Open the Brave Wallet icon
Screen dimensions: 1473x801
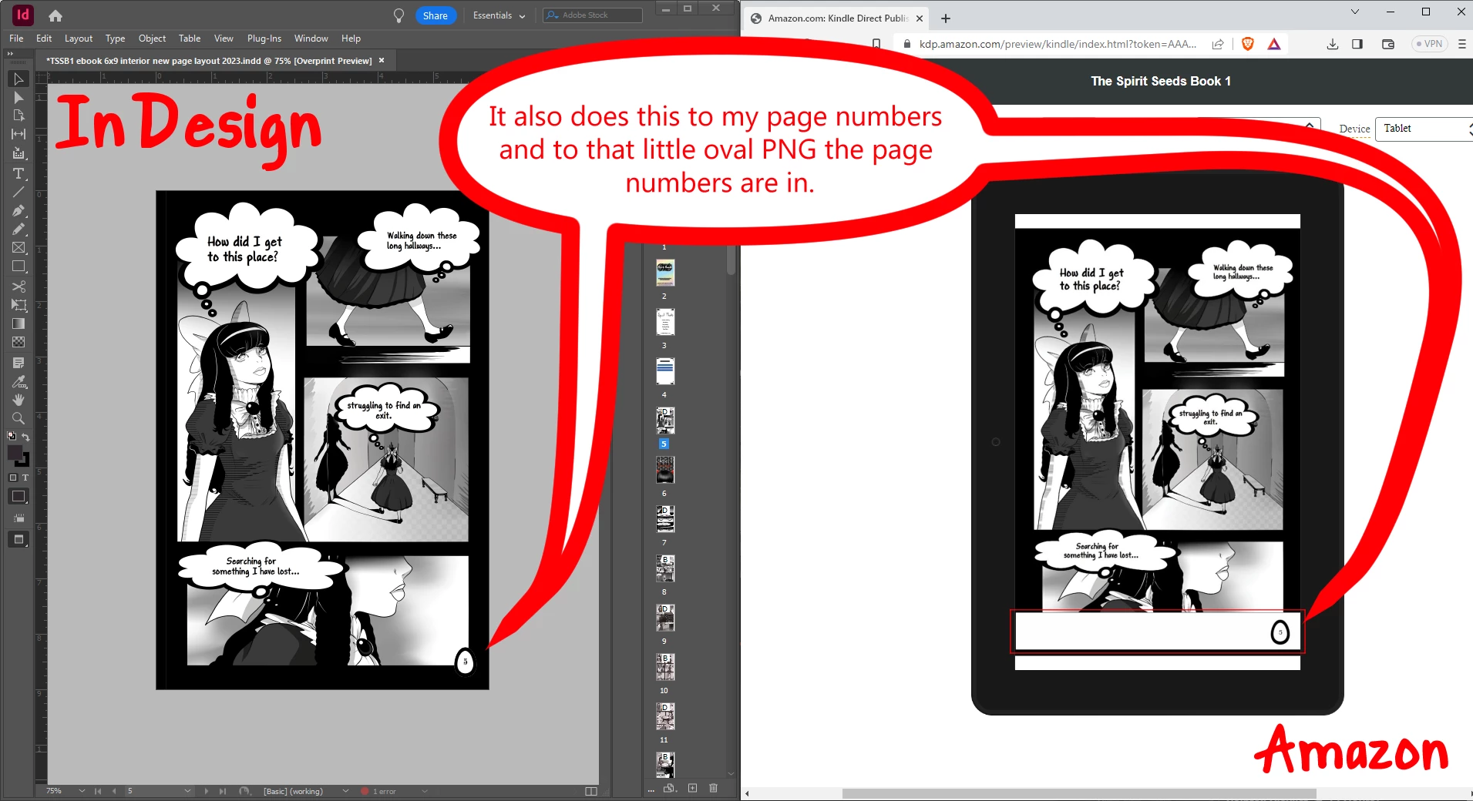1388,44
